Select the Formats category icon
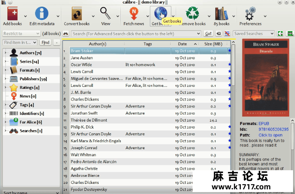295x194 pixels. [14, 70]
